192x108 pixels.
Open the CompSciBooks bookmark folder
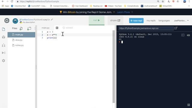[x=131, y=6]
